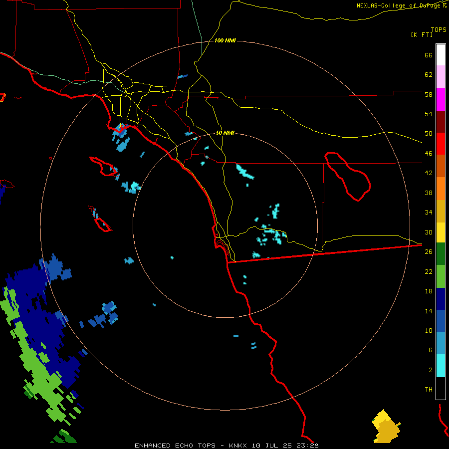The image size is (449, 449).
Task: Click the 22 legend value
Action: [x=429, y=271]
